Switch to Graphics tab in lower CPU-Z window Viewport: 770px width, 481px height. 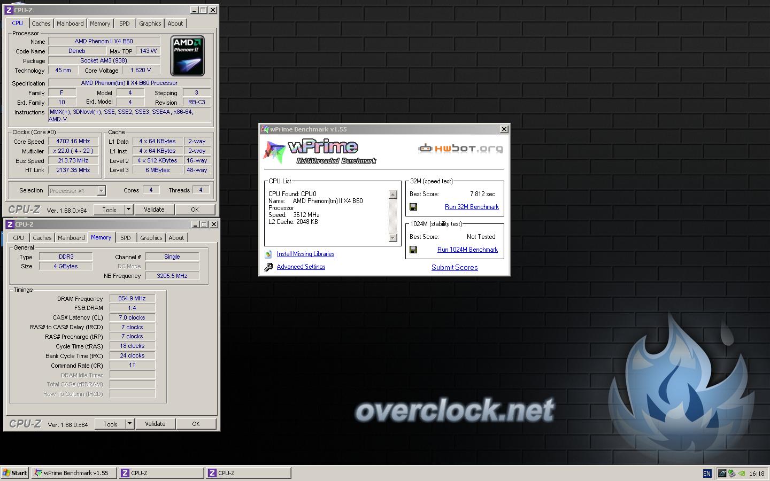[151, 238]
